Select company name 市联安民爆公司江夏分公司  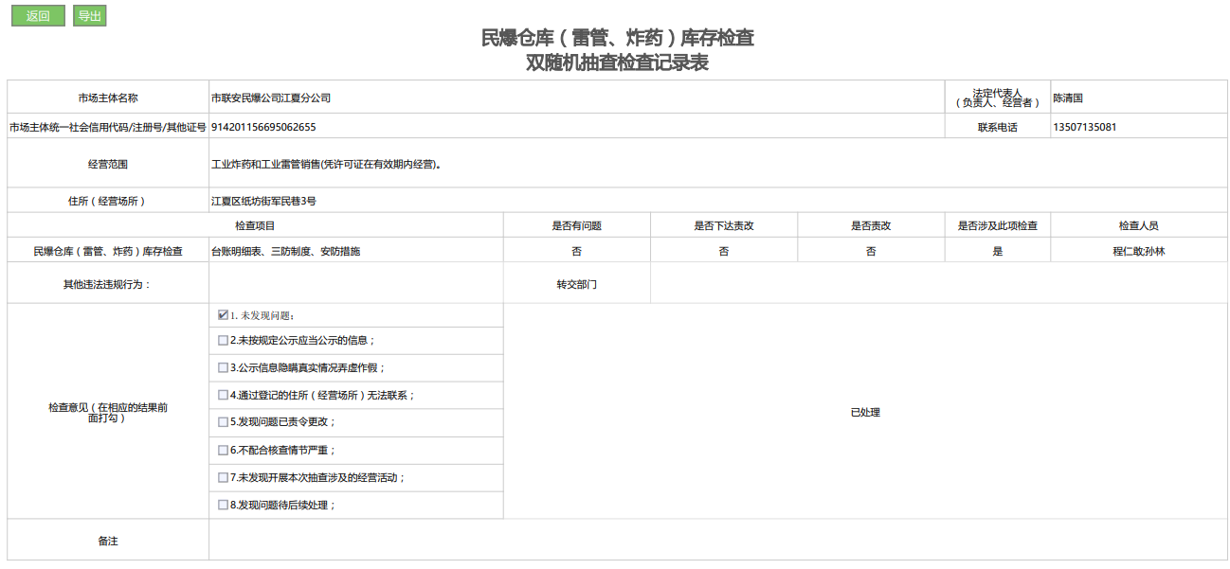tap(271, 98)
